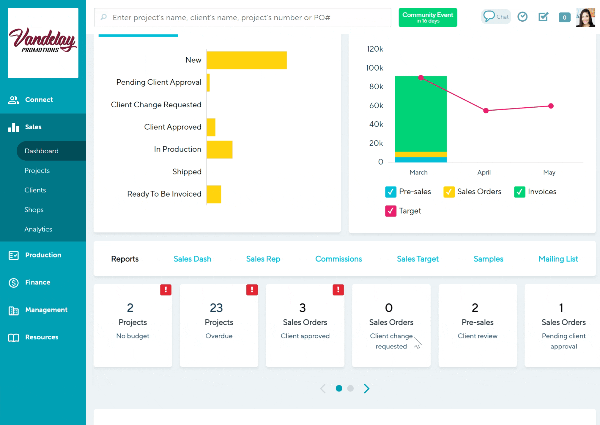Click the pink Target point for April
This screenshot has height=425, width=600.
coord(486,111)
